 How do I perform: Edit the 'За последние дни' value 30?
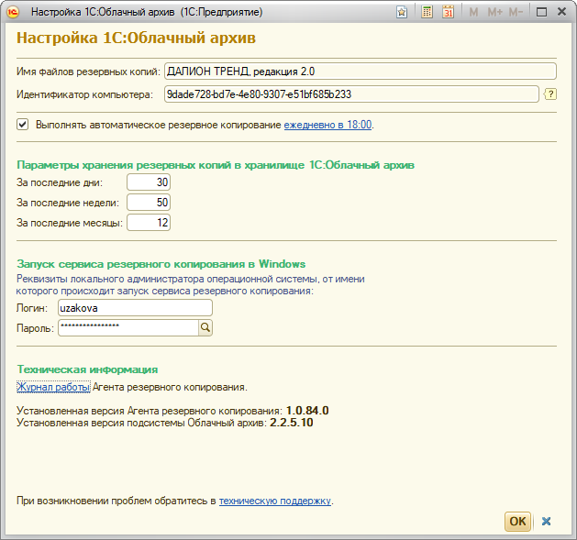149,182
